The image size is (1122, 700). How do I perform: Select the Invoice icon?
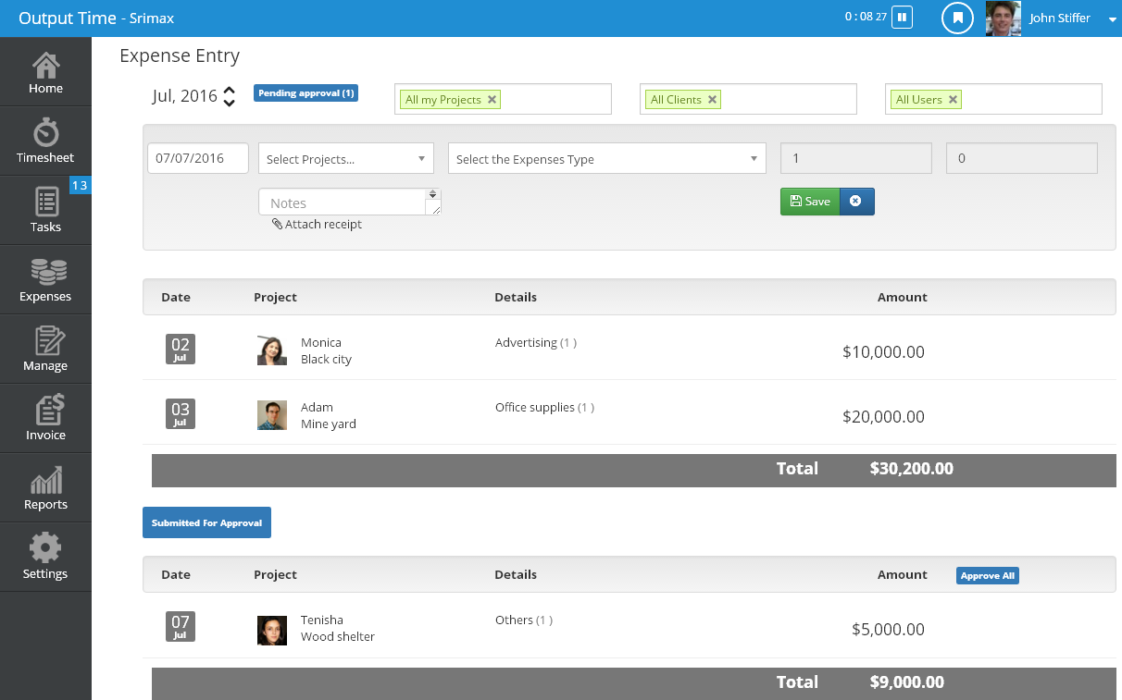(x=45, y=418)
